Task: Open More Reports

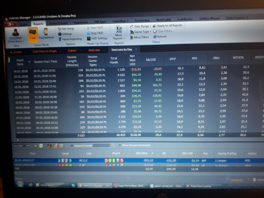Action: tap(119, 33)
